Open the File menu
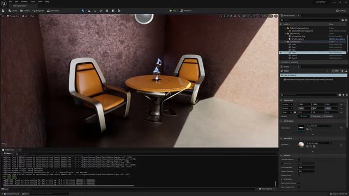The width and height of the screenshot is (349, 196). tap(10, 2)
